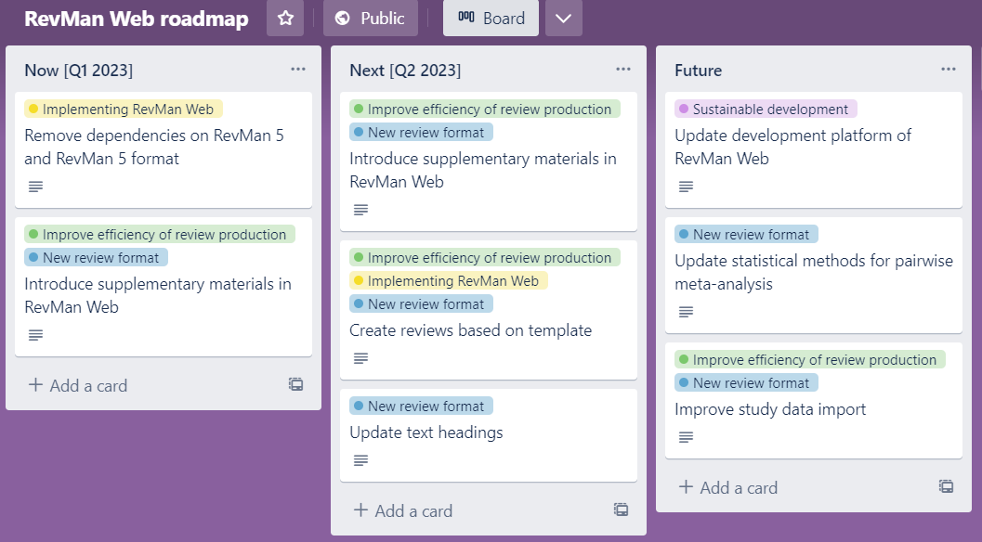
Task: Create card from template in Next list
Action: 621,510
